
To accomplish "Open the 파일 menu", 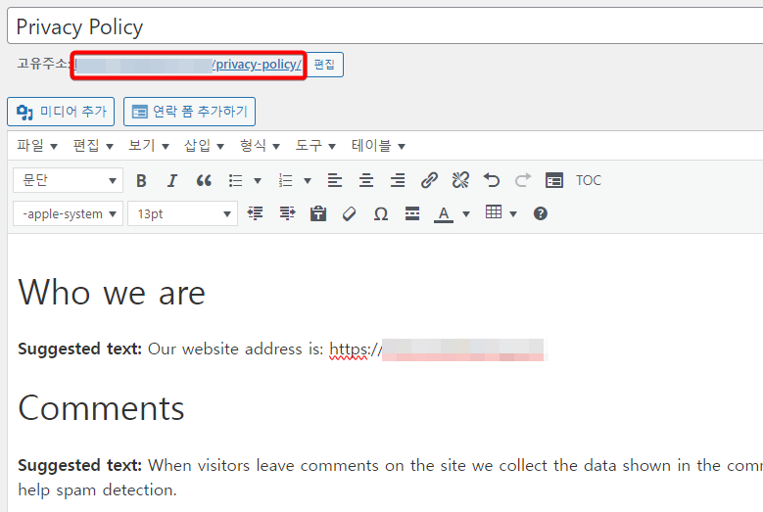I will coord(37,146).
